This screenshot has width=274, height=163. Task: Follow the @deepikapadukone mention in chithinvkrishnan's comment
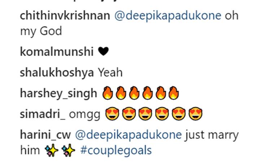[x=168, y=16]
